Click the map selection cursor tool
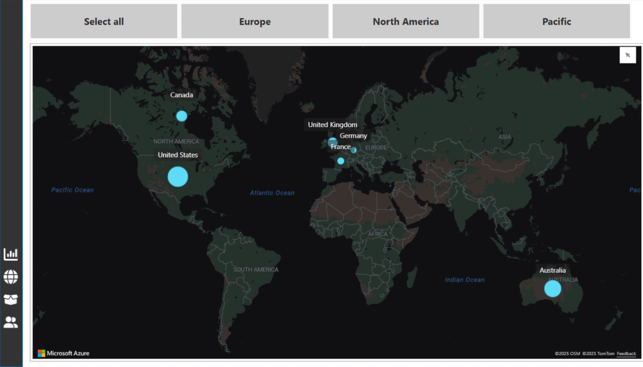 (627, 55)
